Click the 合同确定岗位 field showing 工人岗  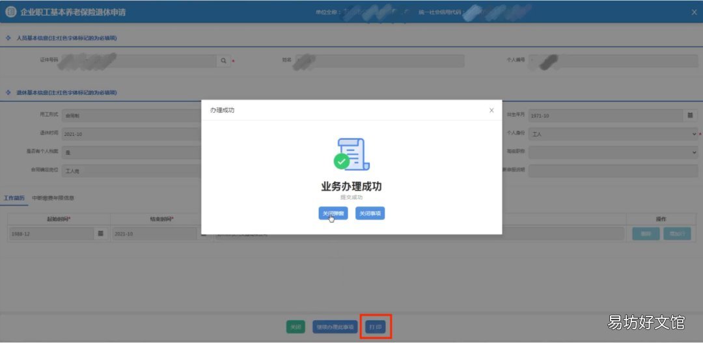(131, 171)
